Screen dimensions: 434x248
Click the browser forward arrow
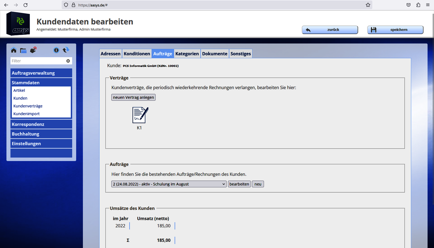[16, 5]
